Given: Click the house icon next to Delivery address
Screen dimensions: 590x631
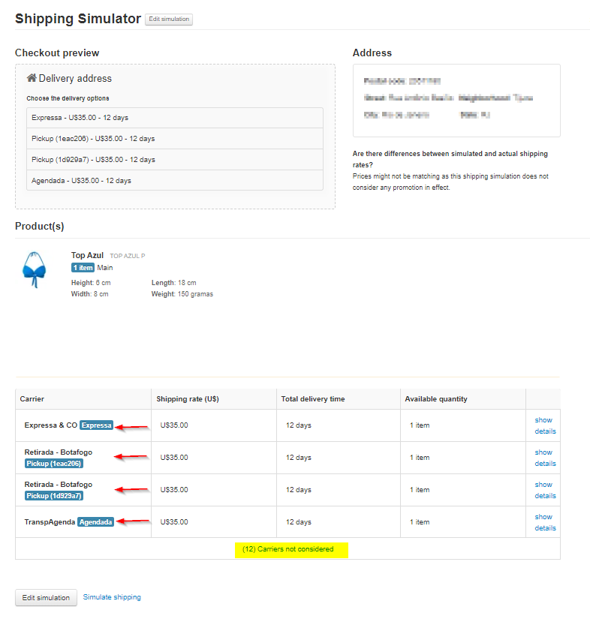Looking at the screenshot, I should click(32, 78).
